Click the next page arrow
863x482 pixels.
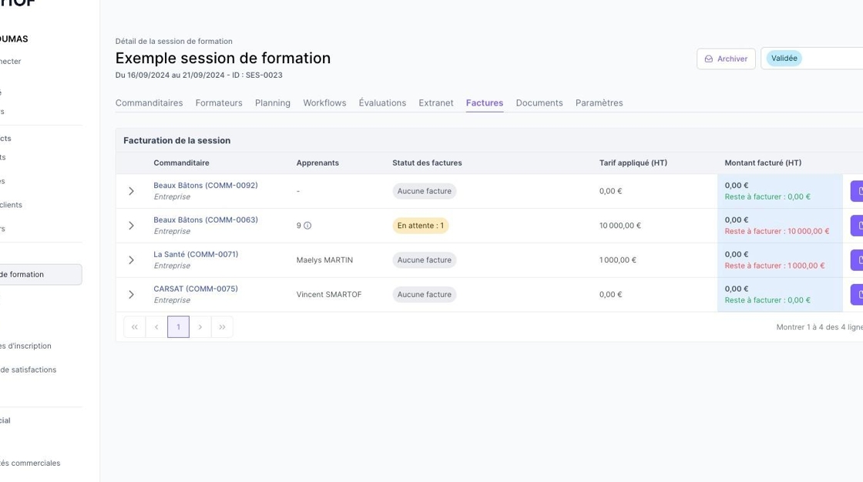point(200,327)
